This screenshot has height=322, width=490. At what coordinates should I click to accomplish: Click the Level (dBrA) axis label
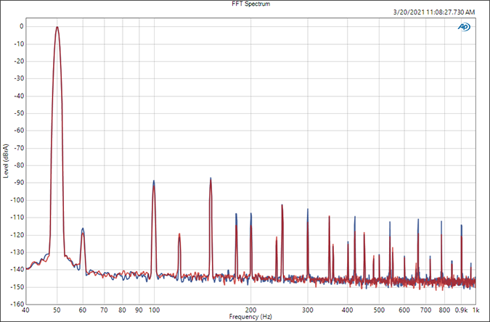6,161
